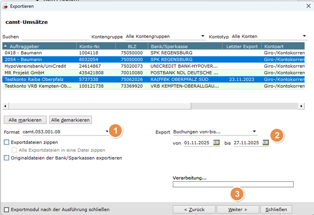Enable the 'Exportdateien zippen' checkbox
This screenshot has height=215, width=314.
(x=6, y=142)
